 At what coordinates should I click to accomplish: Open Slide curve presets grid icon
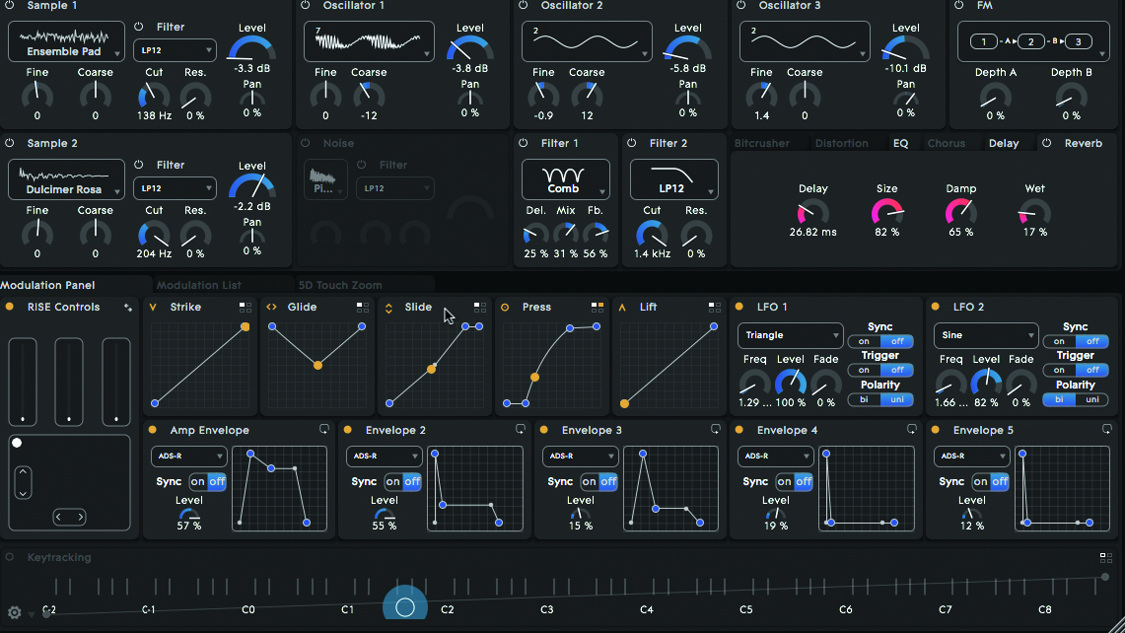(480, 308)
